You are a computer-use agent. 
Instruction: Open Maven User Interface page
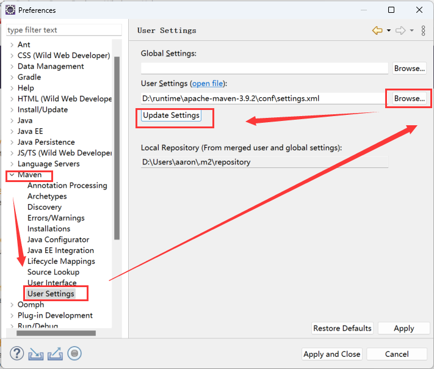52,283
